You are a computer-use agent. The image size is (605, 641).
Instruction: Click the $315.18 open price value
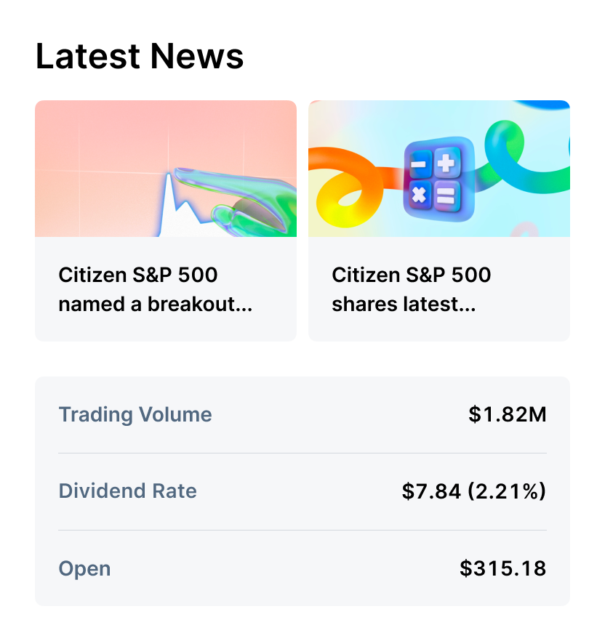pyautogui.click(x=502, y=568)
